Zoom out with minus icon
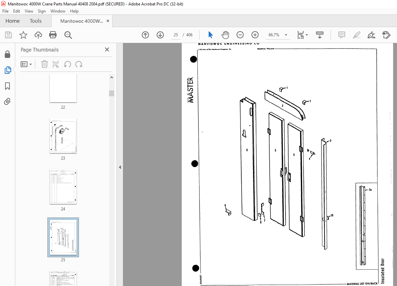The height and width of the screenshot is (286, 397). pos(240,35)
